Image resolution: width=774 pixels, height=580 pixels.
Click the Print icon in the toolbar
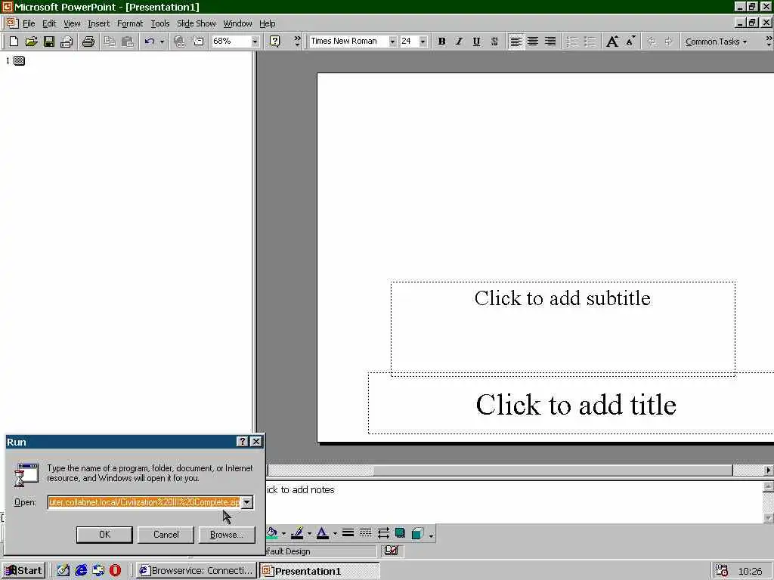(x=88, y=42)
